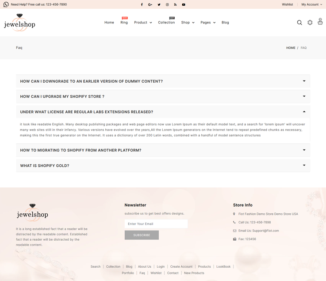Screen dimensions: 326x281
Task: Open the Google Plus social link
Action: pos(150,4)
